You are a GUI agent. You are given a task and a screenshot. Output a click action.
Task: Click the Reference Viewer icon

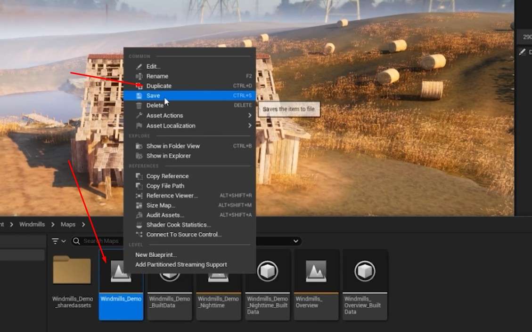pos(139,196)
